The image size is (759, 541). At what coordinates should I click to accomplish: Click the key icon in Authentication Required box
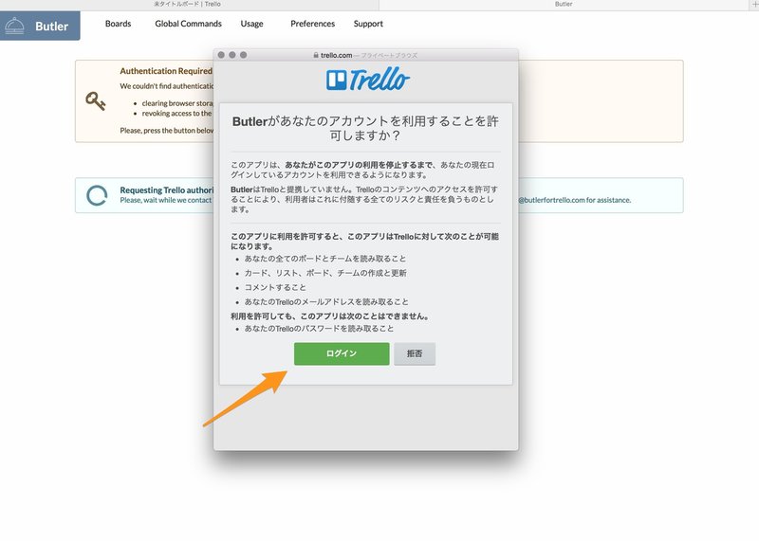[x=96, y=101]
